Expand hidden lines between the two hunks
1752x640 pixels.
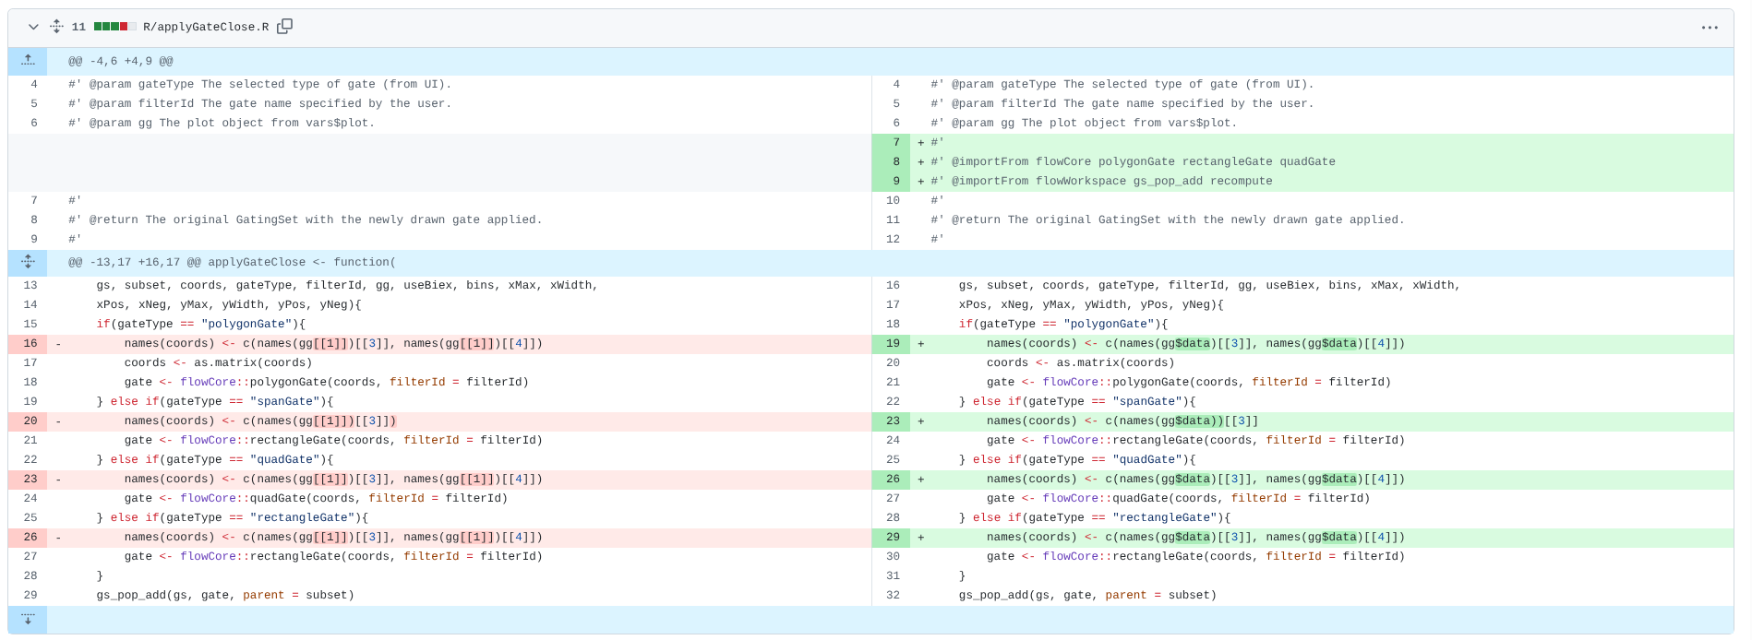coord(28,262)
